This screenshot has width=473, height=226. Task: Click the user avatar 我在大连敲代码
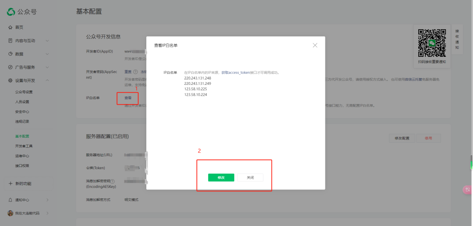point(10,213)
